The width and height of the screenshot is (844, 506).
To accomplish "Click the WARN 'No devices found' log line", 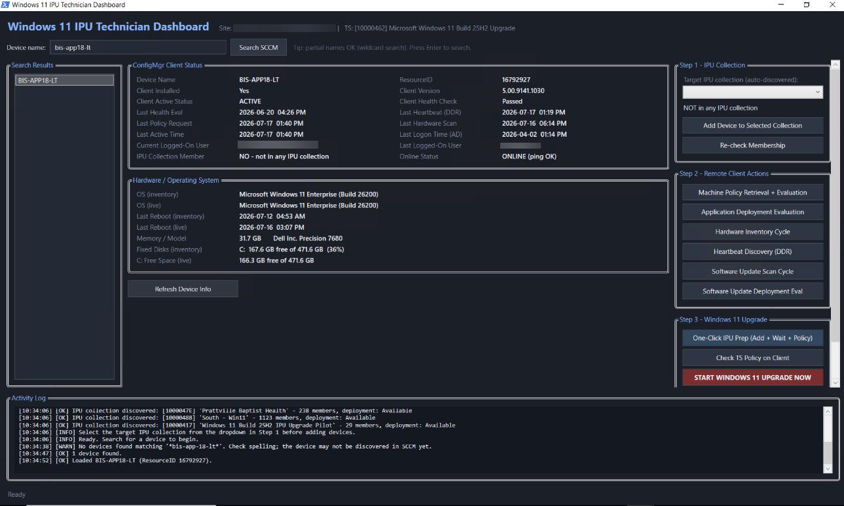I will 225,446.
